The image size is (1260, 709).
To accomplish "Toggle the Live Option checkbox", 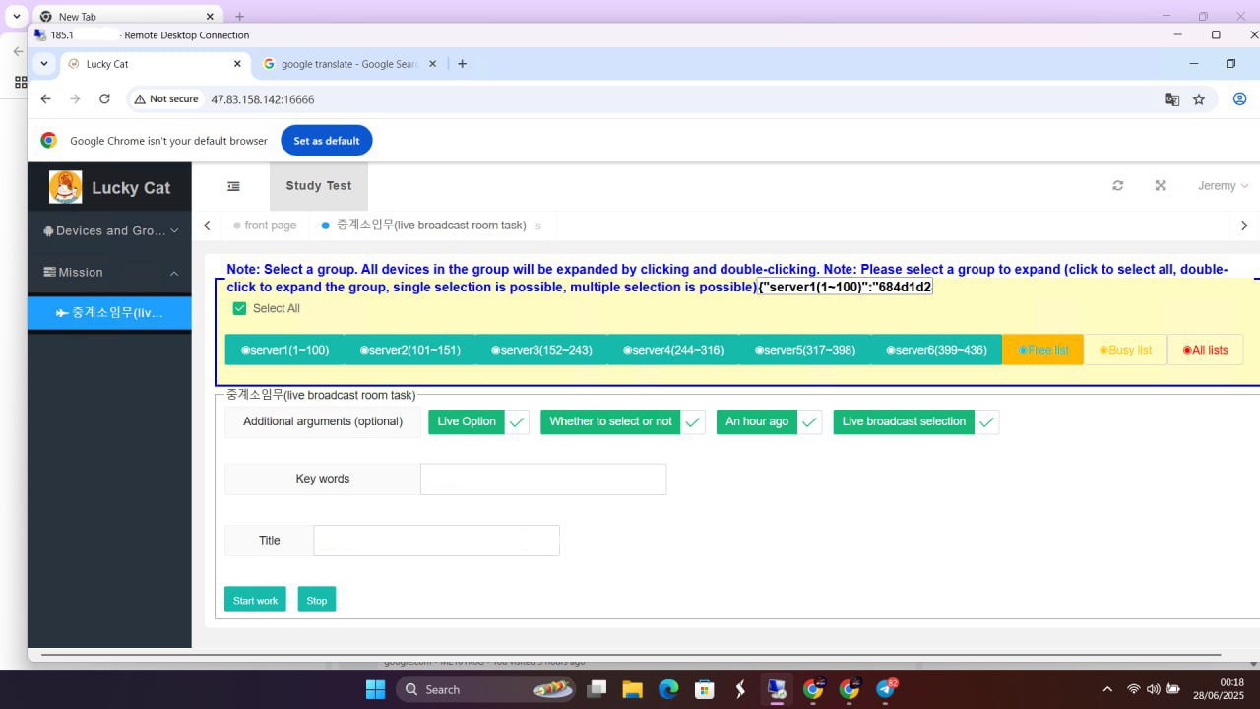I will click(x=517, y=422).
